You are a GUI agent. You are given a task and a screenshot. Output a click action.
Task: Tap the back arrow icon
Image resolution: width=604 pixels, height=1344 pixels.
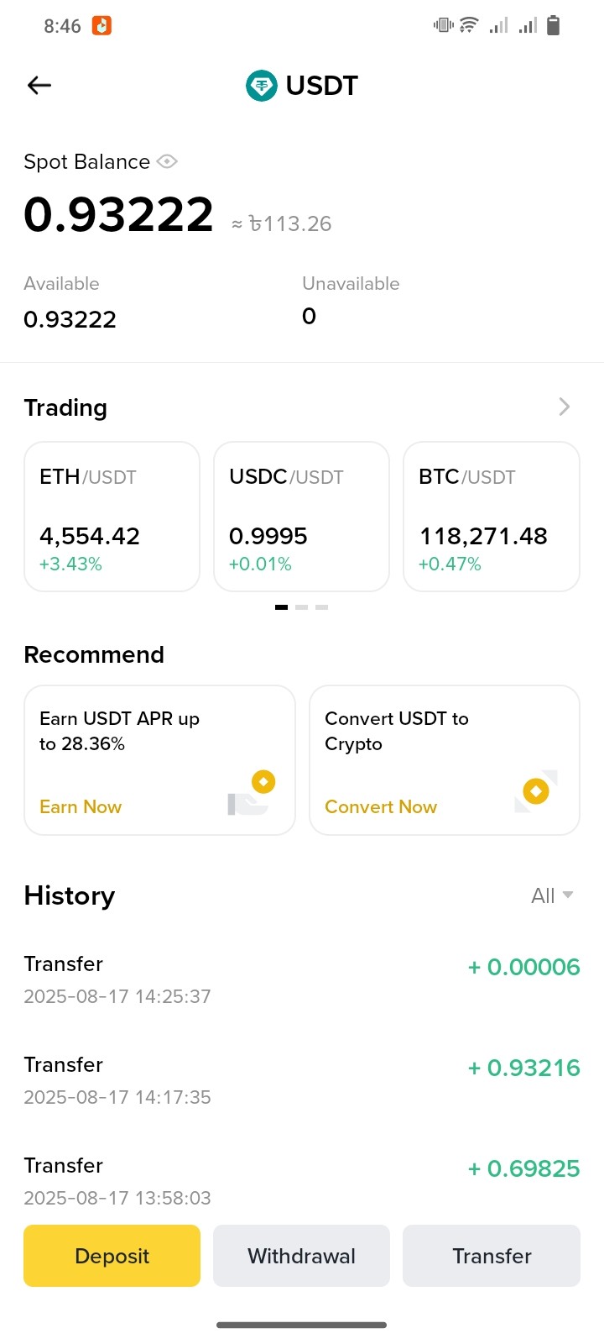39,85
